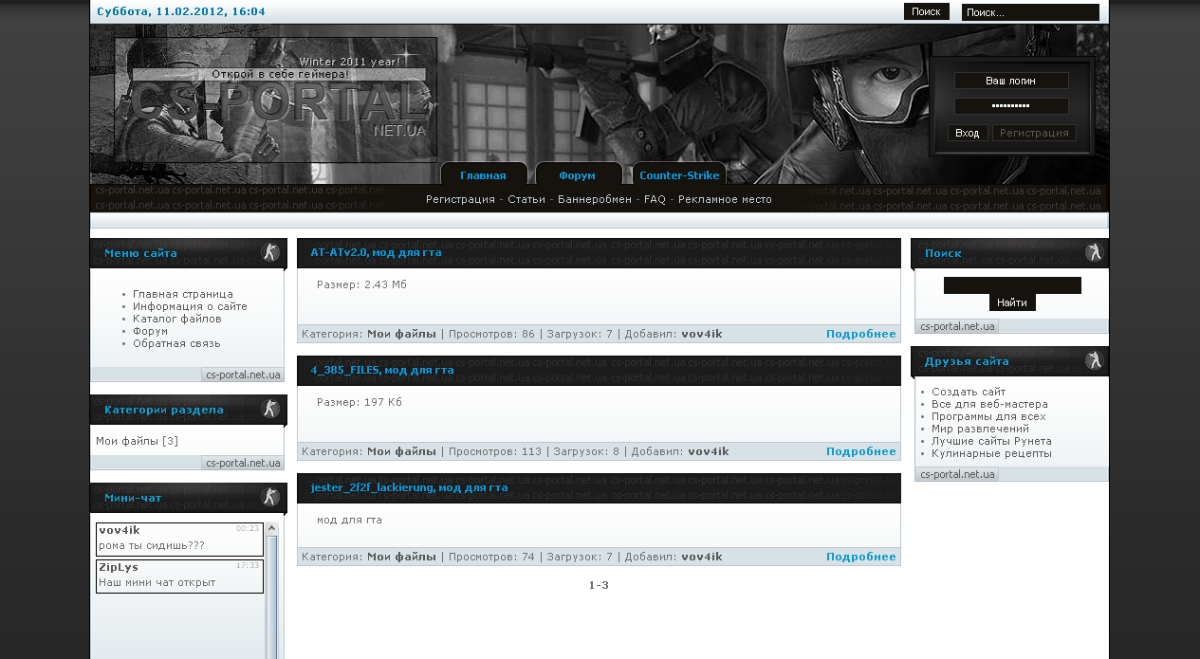Open the 4_385_FILES, мод для гта entry

click(382, 370)
